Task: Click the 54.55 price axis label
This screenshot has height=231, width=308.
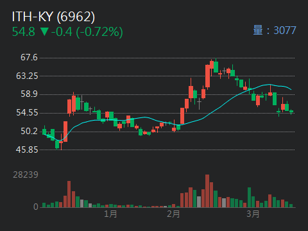Action: (27, 113)
